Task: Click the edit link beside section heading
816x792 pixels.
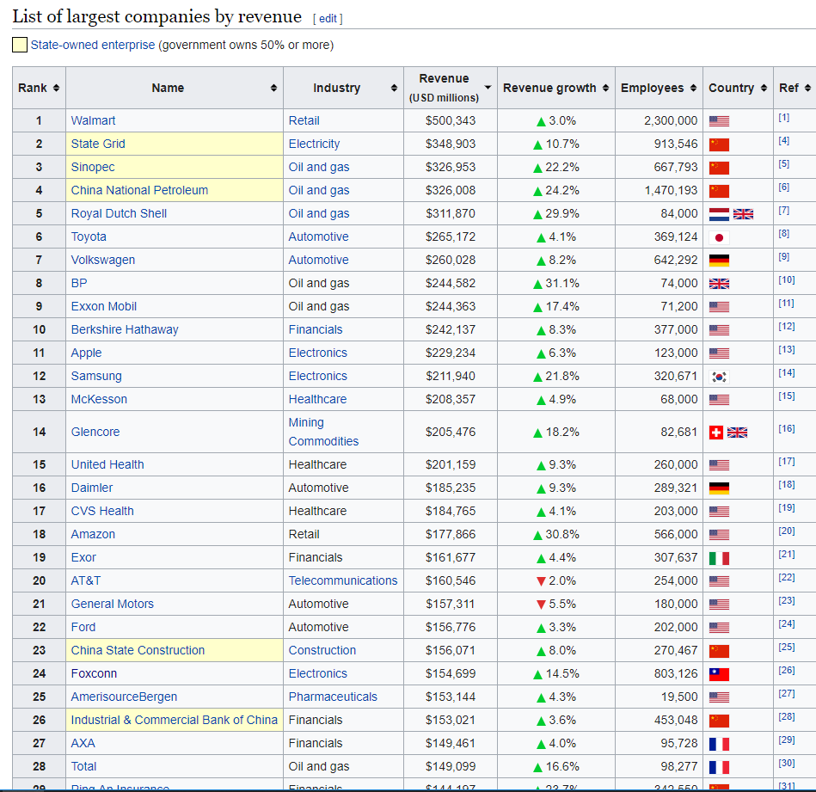Action: pos(328,19)
